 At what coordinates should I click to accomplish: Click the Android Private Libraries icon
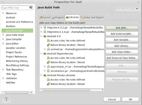[45, 75]
